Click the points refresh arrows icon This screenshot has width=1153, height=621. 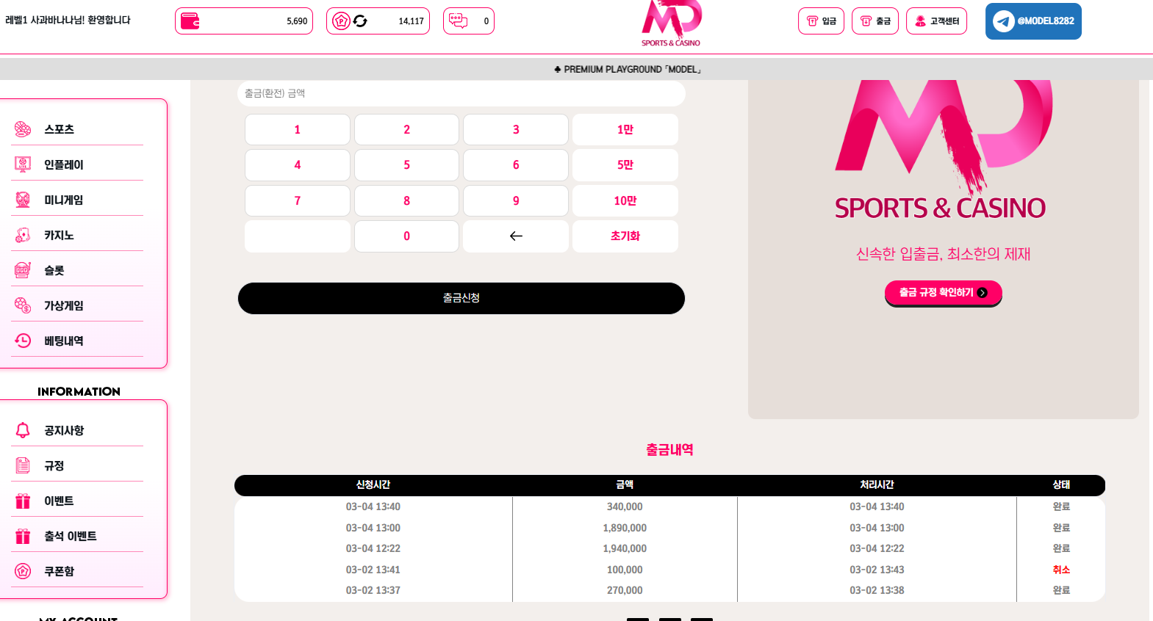click(x=360, y=21)
